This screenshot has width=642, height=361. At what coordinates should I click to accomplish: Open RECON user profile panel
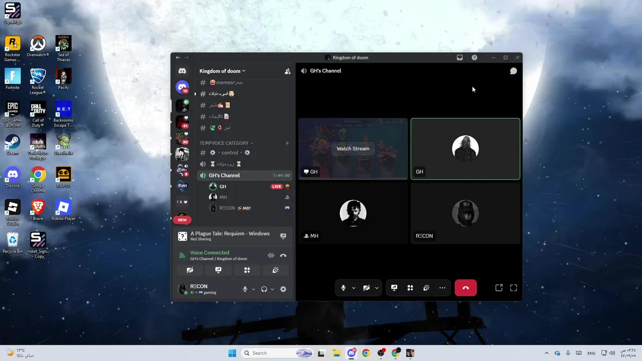coord(208,289)
